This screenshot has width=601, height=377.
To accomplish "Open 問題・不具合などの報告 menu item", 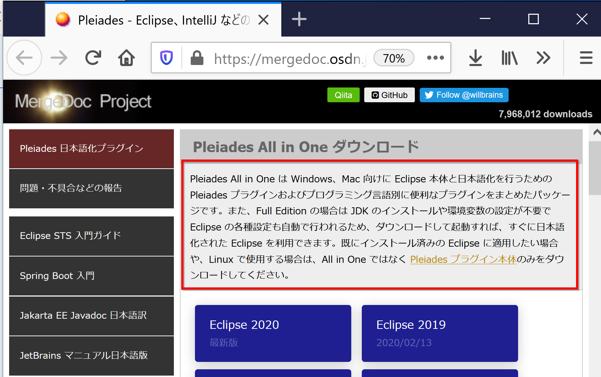I will tap(91, 189).
